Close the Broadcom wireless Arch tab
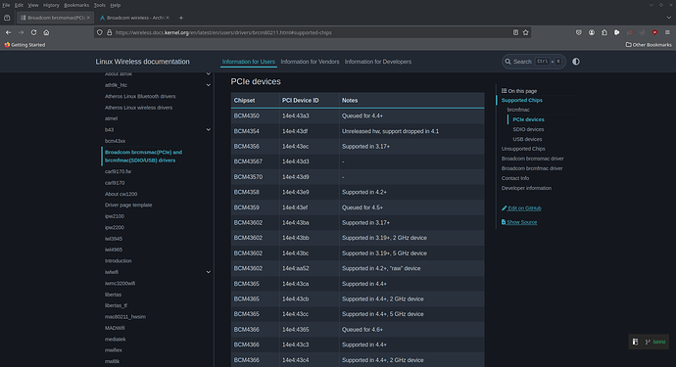The image size is (676, 367). pyautogui.click(x=168, y=18)
